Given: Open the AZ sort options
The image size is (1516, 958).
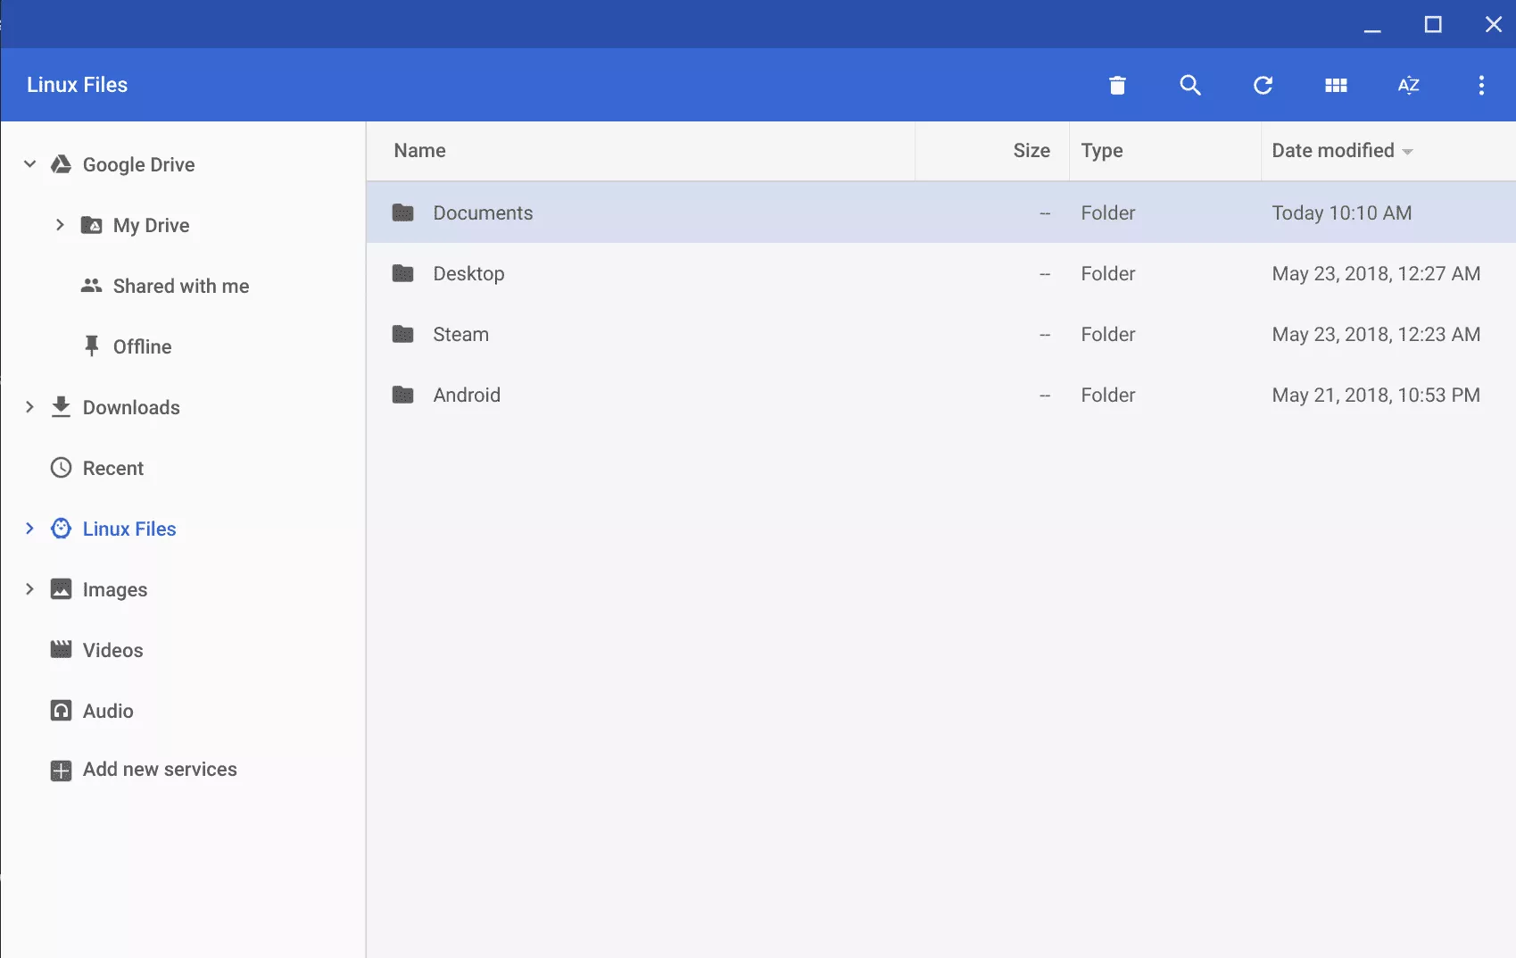Looking at the screenshot, I should [x=1408, y=86].
